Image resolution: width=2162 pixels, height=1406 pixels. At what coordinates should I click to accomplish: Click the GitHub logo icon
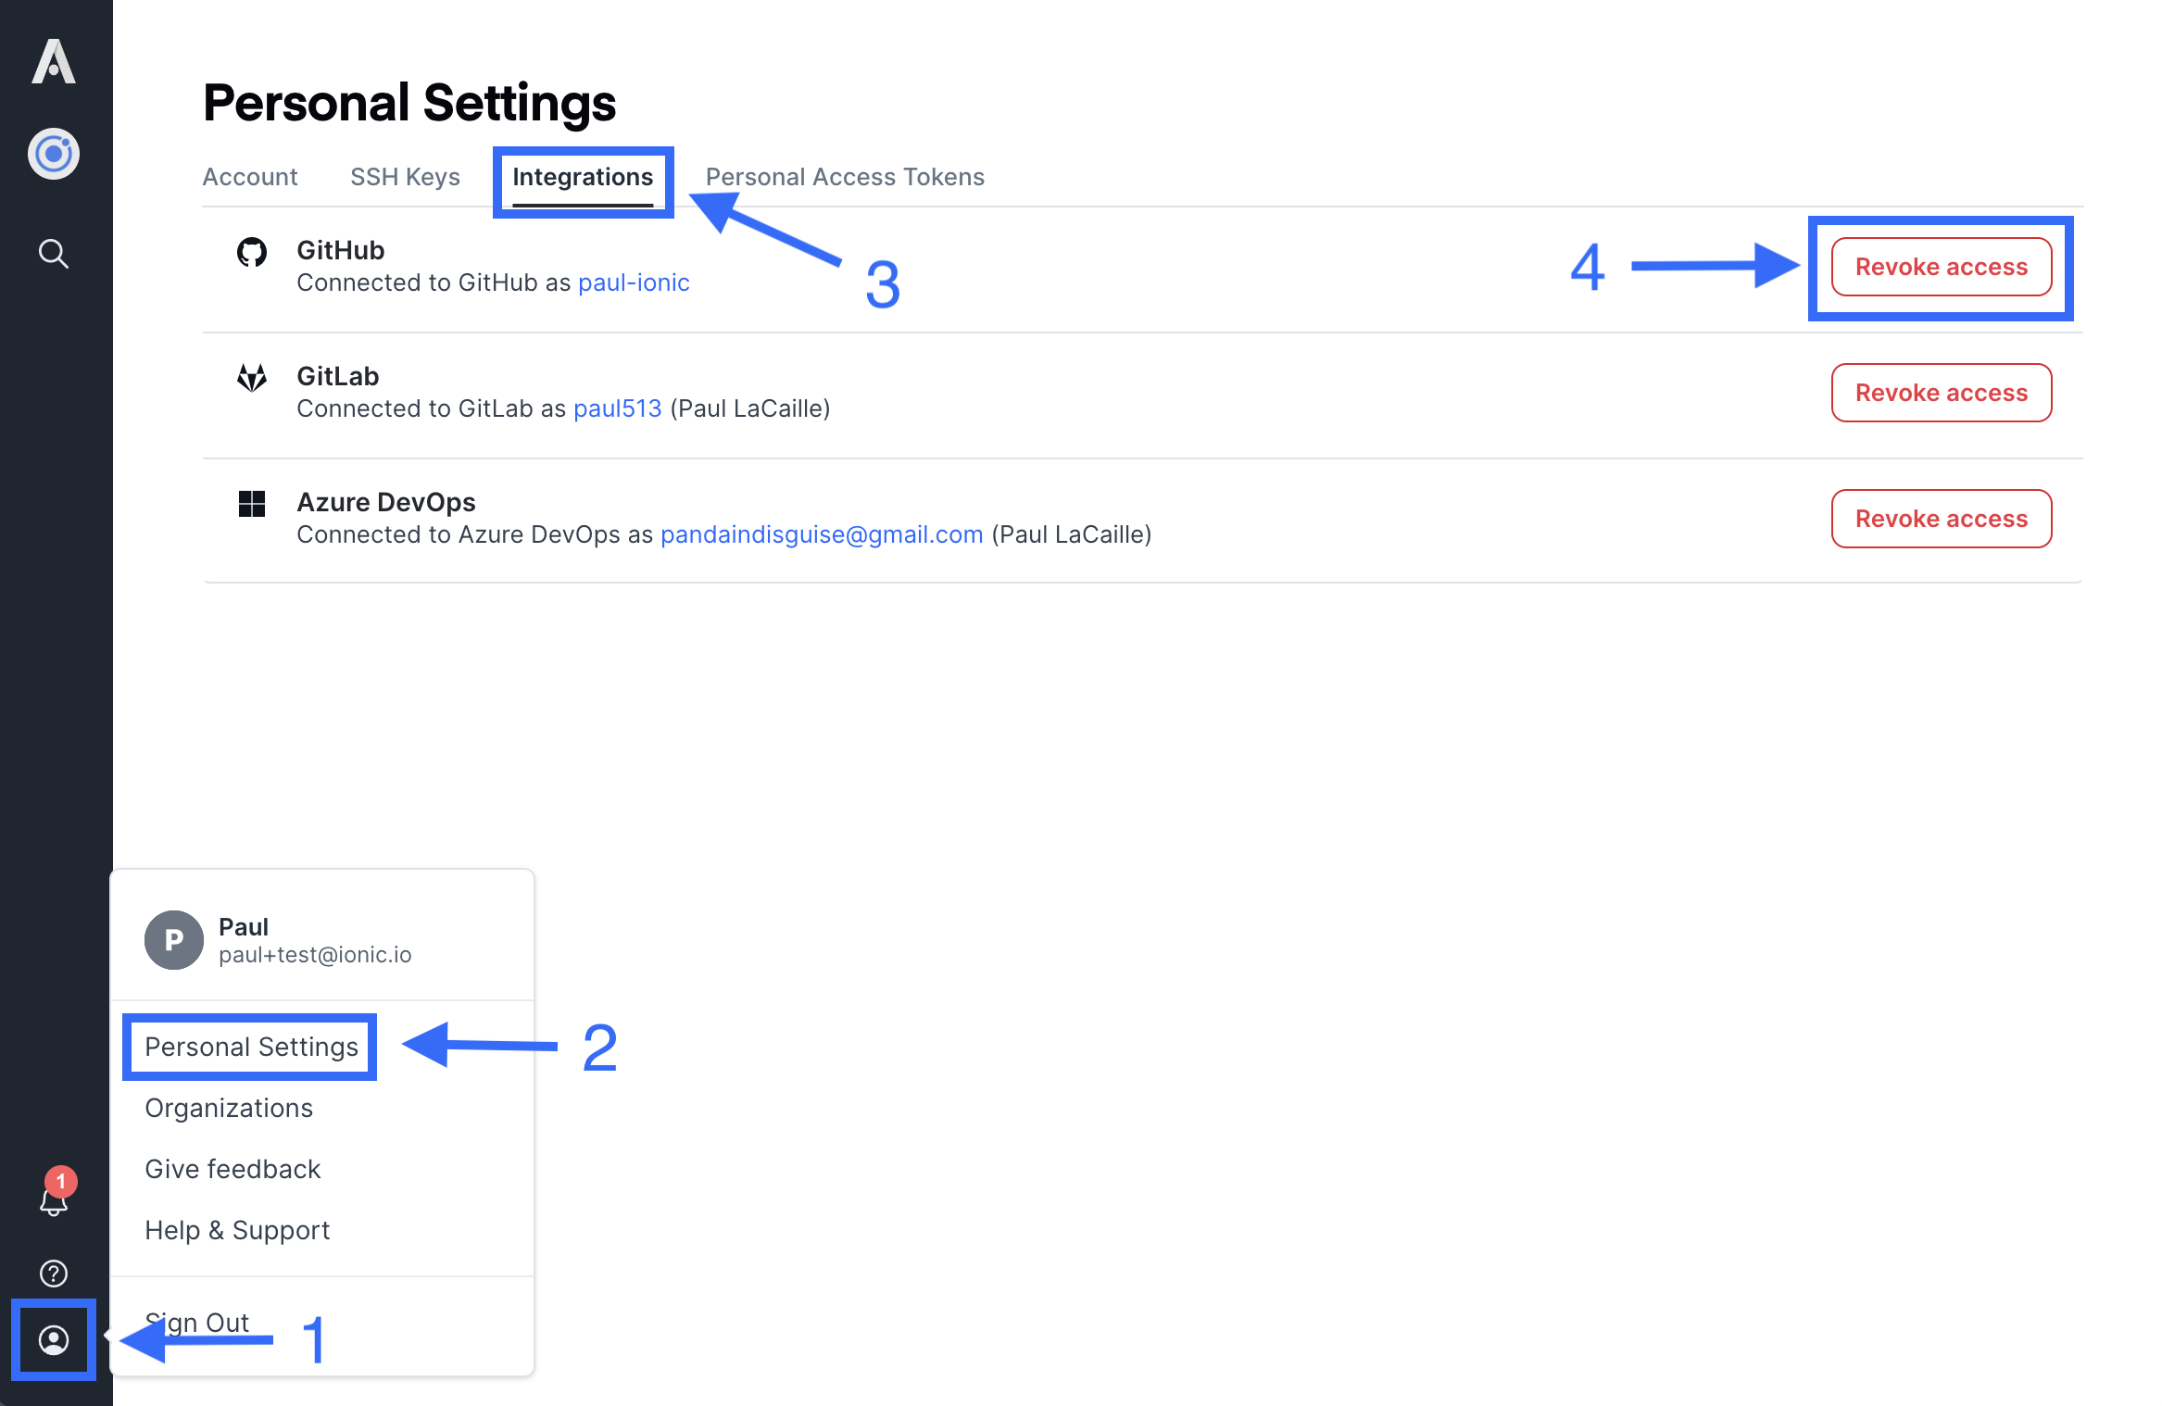(x=252, y=252)
